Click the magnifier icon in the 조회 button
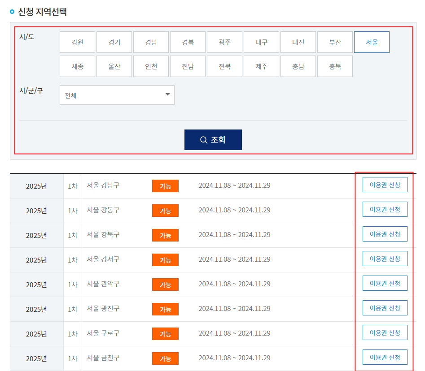Viewport: 425px width, 371px height. pos(204,139)
